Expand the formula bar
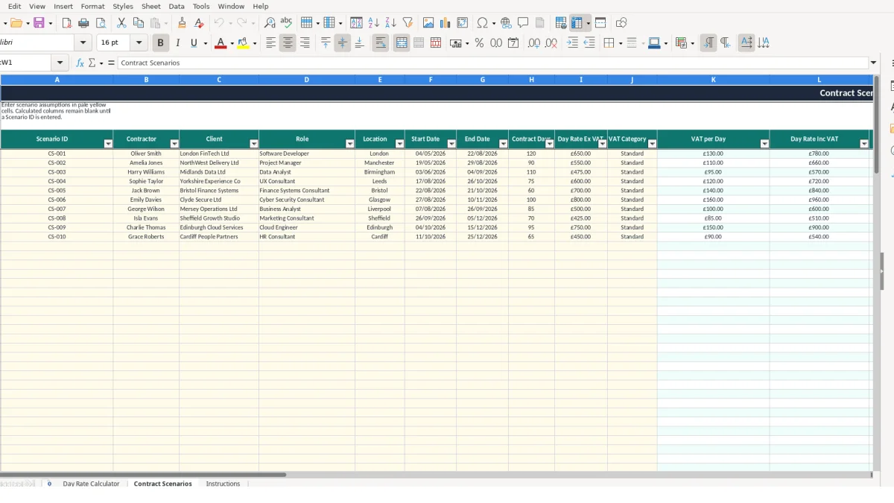This screenshot has width=894, height=503. tap(874, 63)
